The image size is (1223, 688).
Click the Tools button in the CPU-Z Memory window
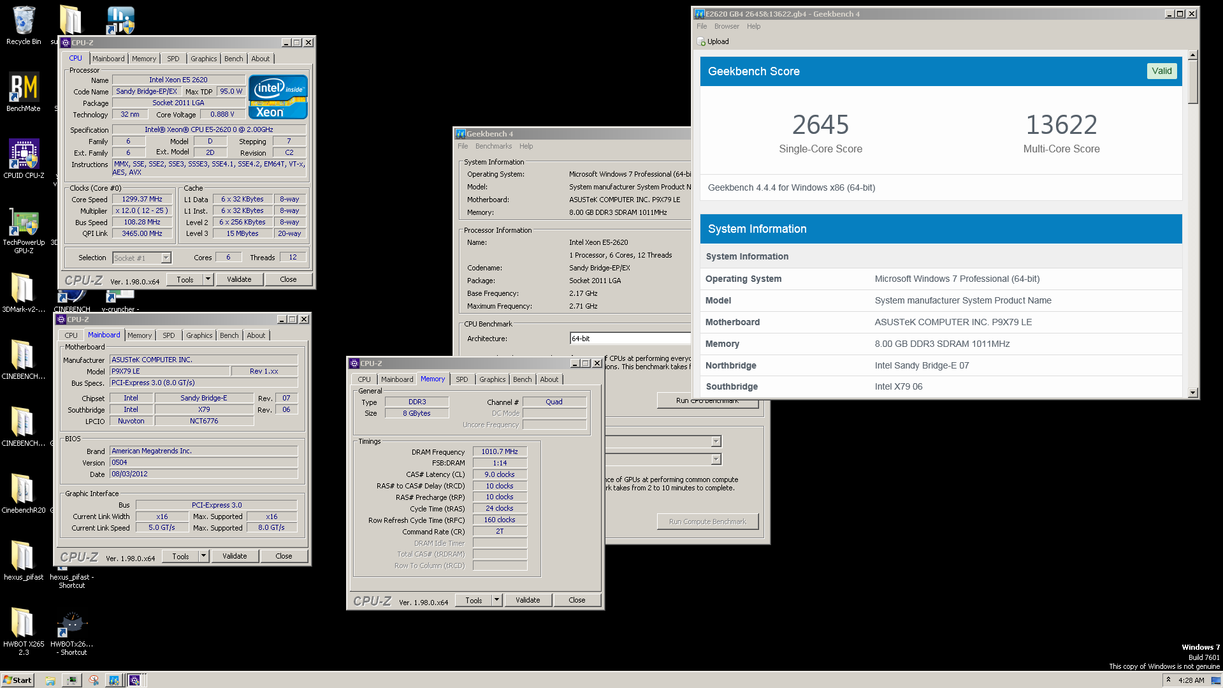click(474, 600)
